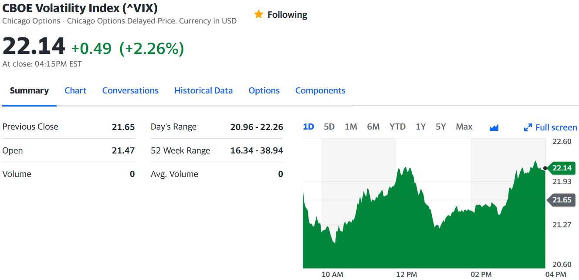Go to the Historical Data tab
579x280 pixels.
point(203,90)
